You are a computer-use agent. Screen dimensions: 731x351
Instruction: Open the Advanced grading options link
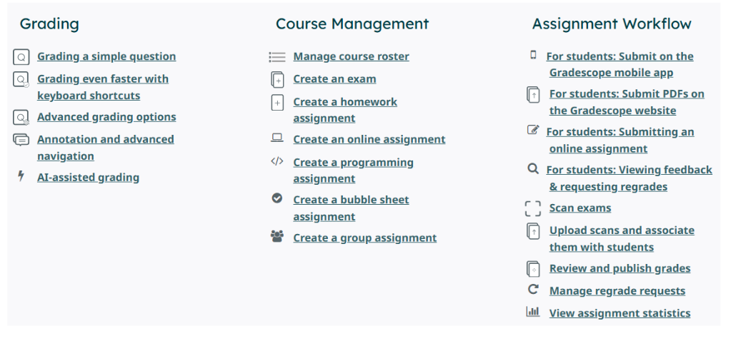click(106, 117)
